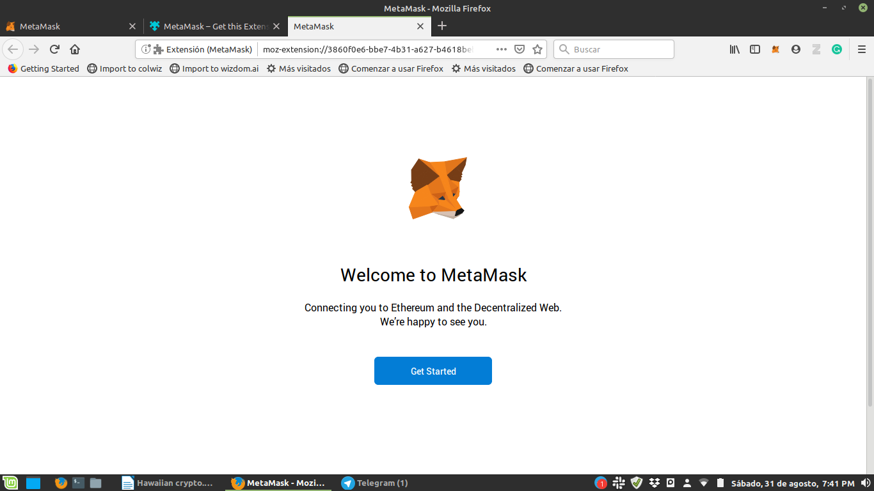Toggle the sidebar view
The image size is (874, 491).
pyautogui.click(x=755, y=49)
